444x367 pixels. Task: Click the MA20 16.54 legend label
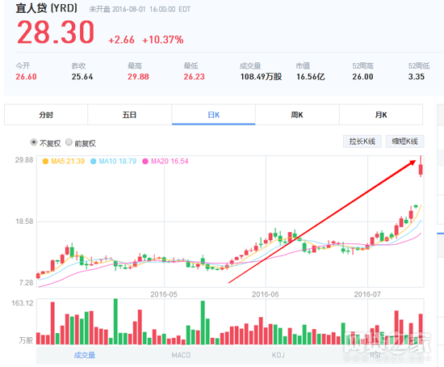170,162
